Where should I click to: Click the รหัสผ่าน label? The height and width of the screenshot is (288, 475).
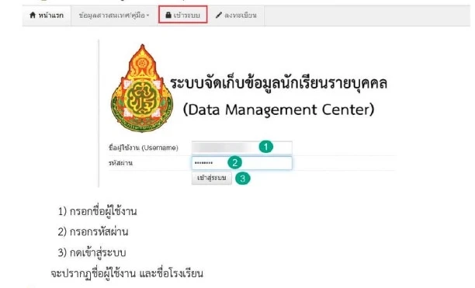[x=120, y=163]
